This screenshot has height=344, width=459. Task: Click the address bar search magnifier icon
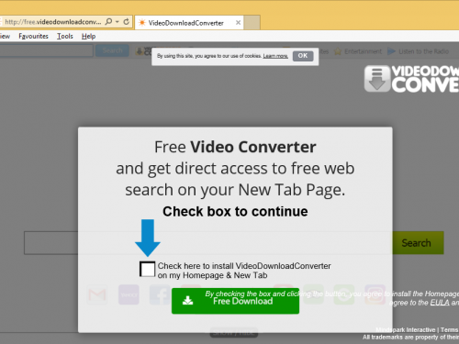tap(108, 22)
